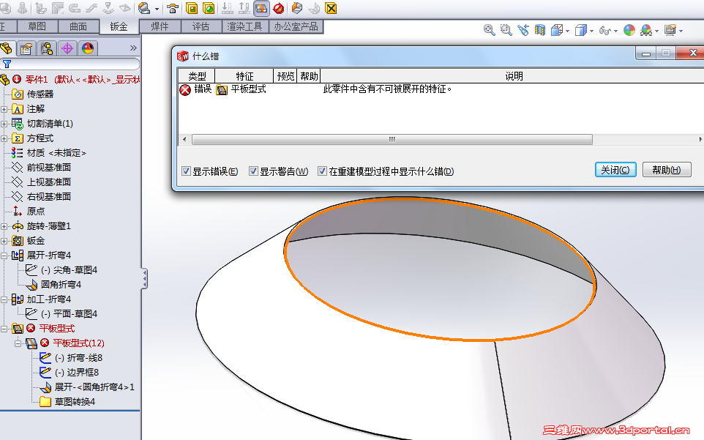This screenshot has width=704, height=440.
Task: Click the yellow Extruded Cut icon
Action: point(192,8)
